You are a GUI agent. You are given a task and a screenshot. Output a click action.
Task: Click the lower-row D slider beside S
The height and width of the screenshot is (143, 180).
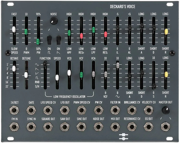142,73
